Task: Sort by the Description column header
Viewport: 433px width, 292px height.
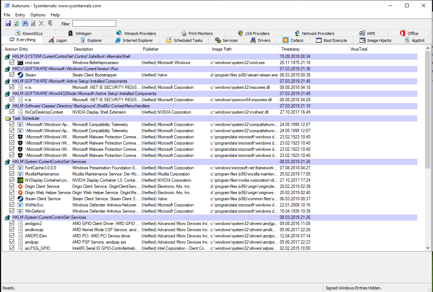Action: tap(106, 49)
